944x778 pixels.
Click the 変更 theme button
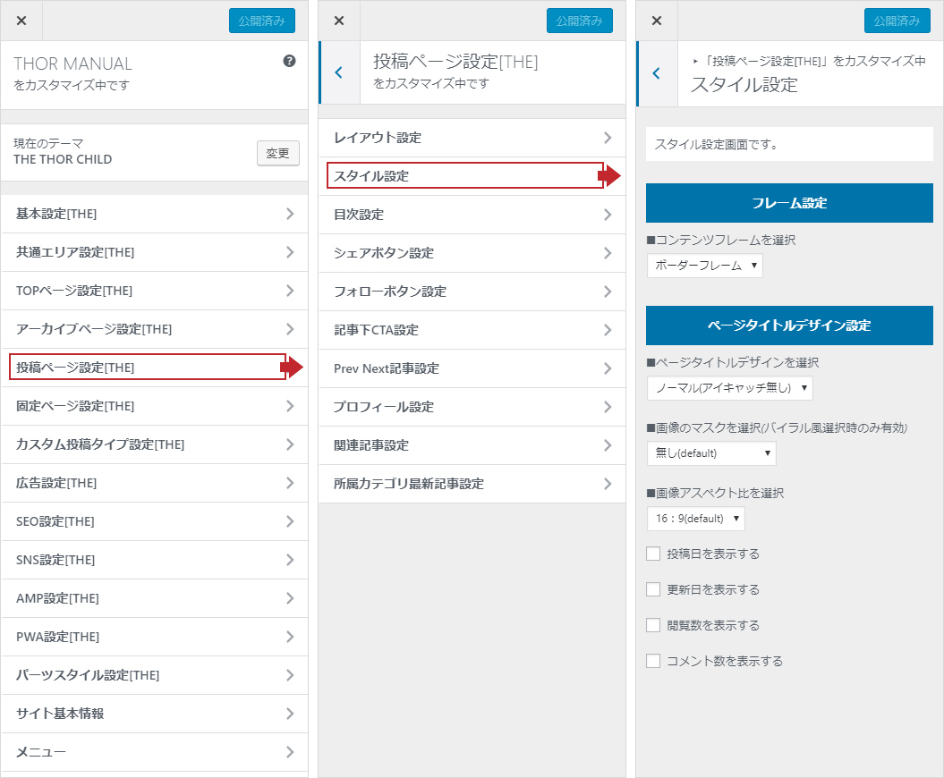coord(277,153)
